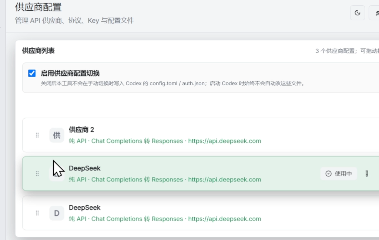Click the config.toml / auth.json hint text
Viewport: 379px width, 240px height.
click(173, 84)
